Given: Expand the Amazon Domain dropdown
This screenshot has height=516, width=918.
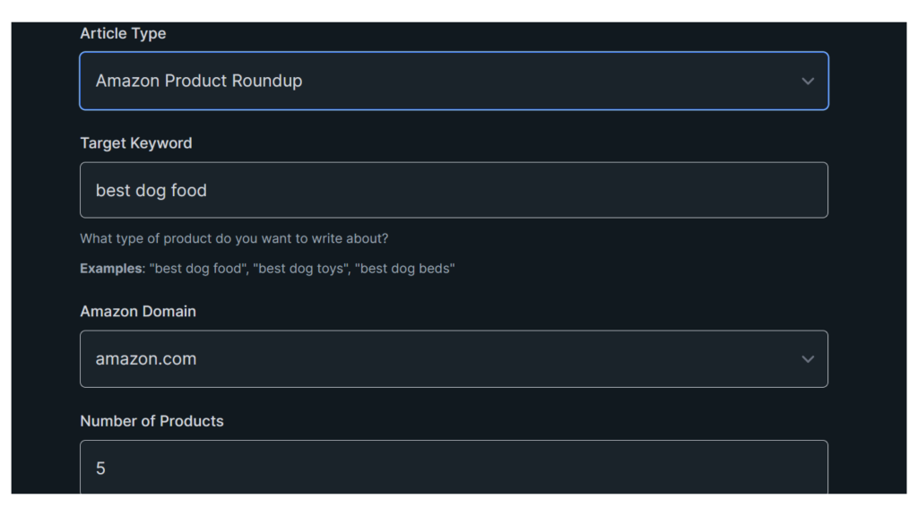Looking at the screenshot, I should pos(453,359).
